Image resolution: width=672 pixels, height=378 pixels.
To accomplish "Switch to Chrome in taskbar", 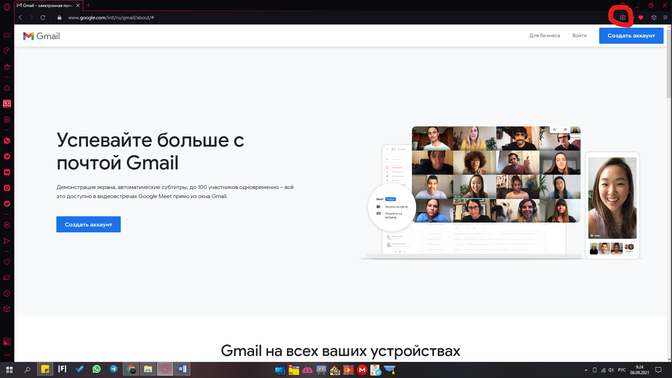I will [131, 369].
